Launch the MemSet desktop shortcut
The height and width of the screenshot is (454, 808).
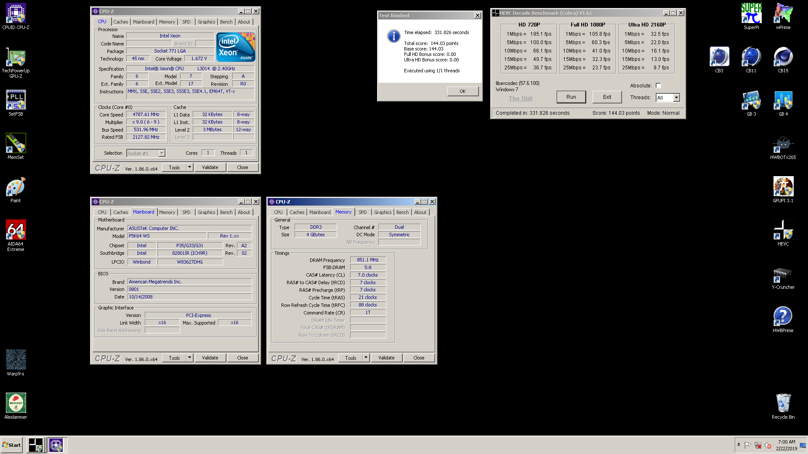click(16, 146)
